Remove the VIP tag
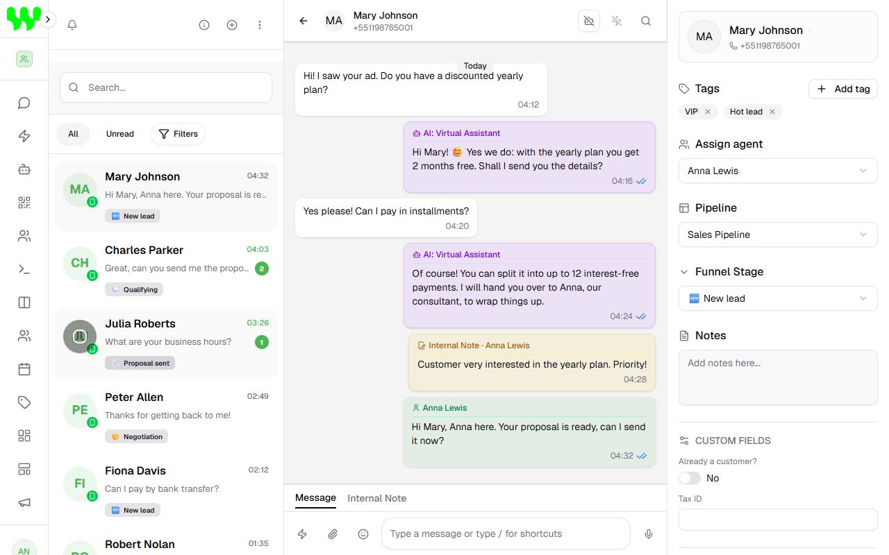Image resolution: width=889 pixels, height=555 pixels. [708, 112]
